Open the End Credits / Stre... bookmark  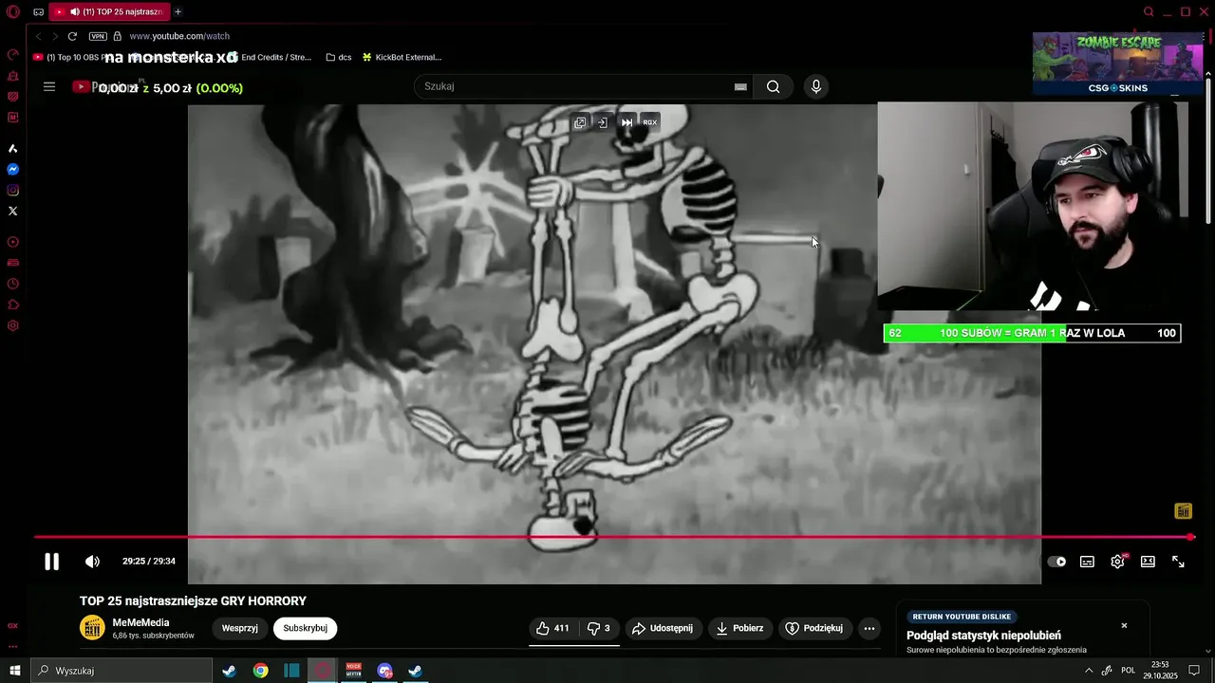point(270,57)
